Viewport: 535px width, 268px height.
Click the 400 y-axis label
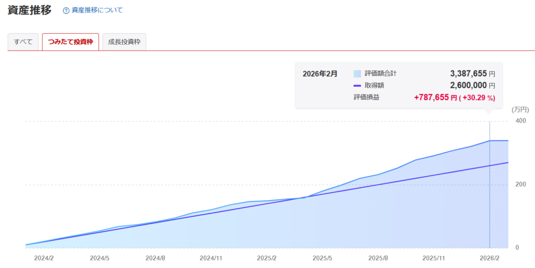pos(520,121)
